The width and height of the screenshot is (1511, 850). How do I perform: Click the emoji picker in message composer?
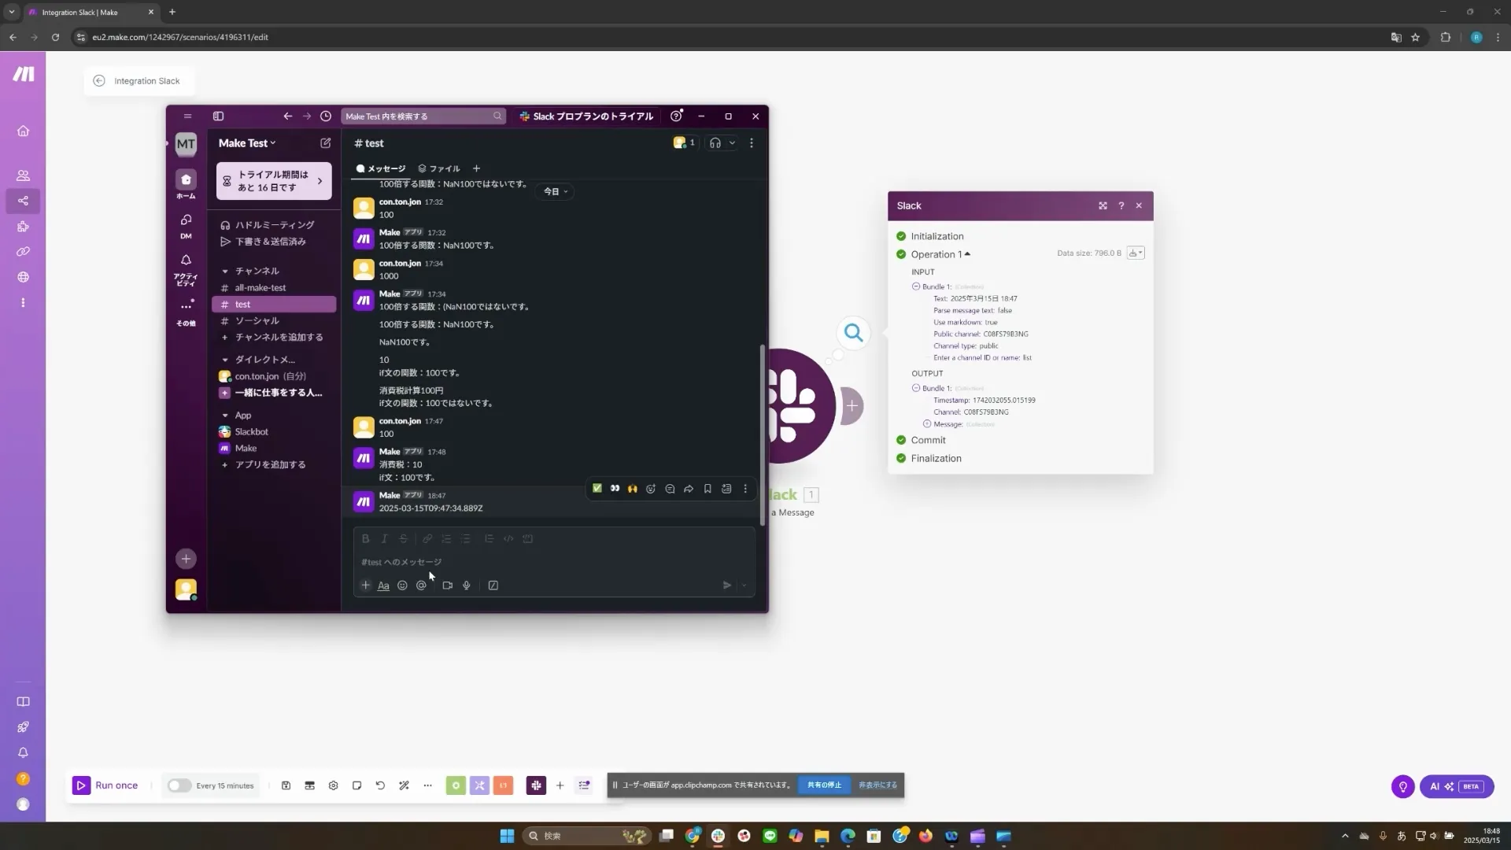[x=402, y=586]
